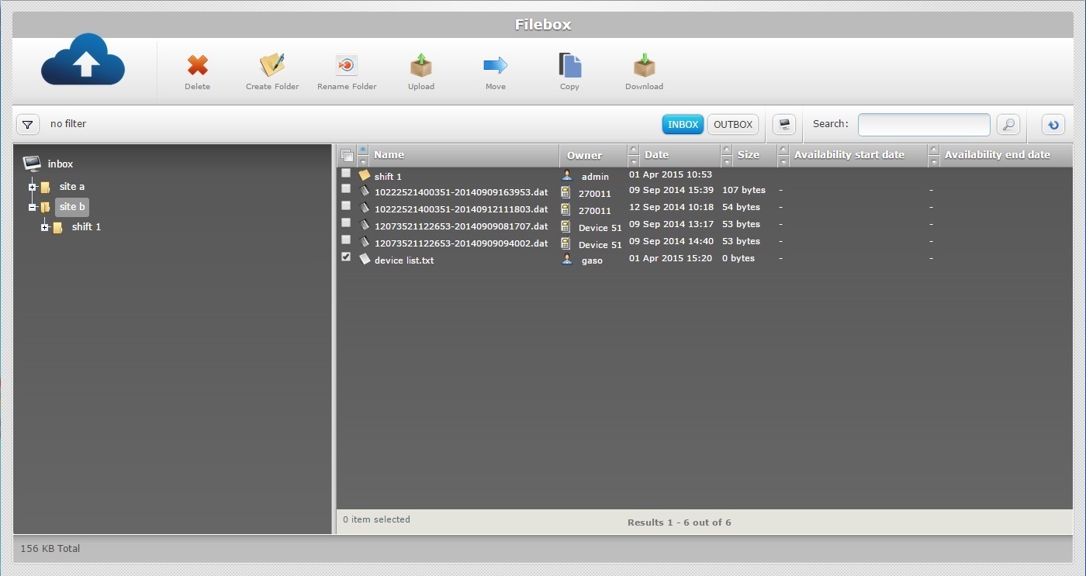Viewport: 1086px width, 576px height.
Task: Sort Date column ascending arrow
Action: tap(634, 150)
